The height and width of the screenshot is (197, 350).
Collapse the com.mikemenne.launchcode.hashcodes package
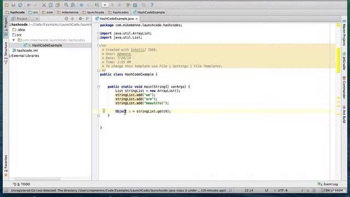(14, 40)
